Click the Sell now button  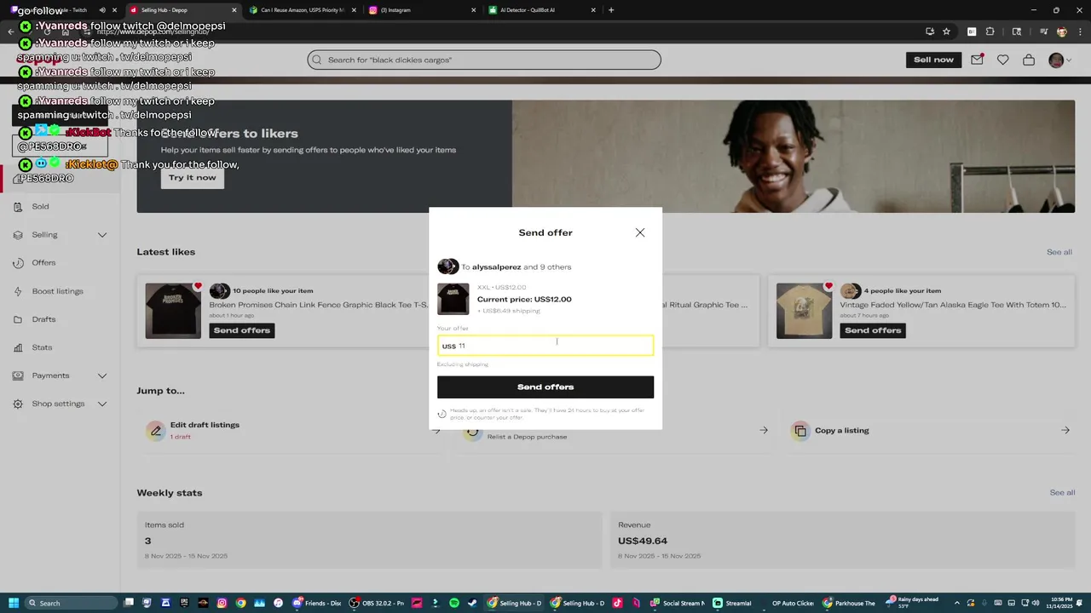933,60
